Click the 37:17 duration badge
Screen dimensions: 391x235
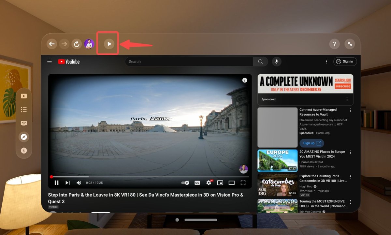click(292, 169)
